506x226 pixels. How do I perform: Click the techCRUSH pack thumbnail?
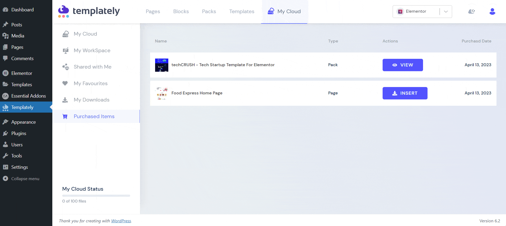[161, 65]
